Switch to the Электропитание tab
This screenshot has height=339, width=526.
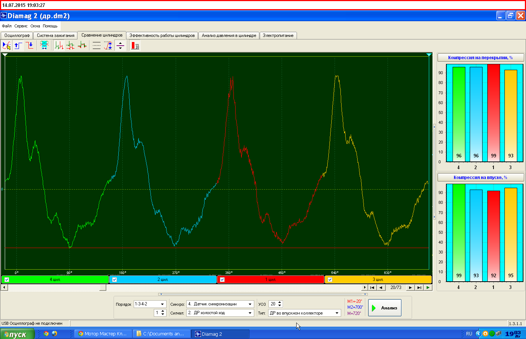(x=278, y=35)
